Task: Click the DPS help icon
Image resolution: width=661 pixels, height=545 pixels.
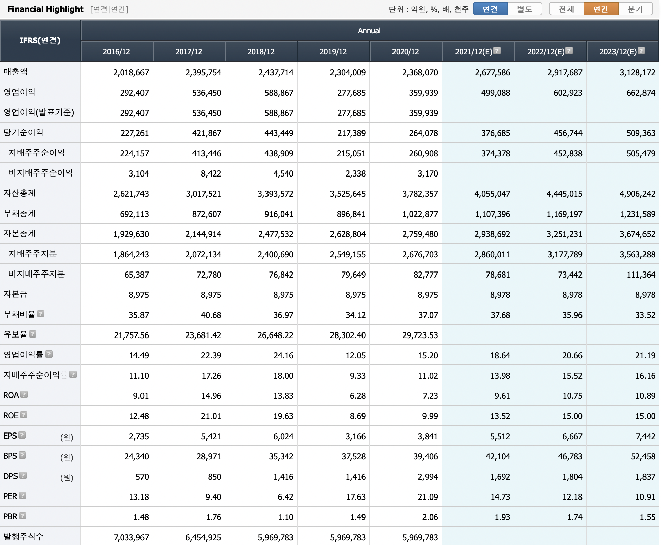Action: click(23, 475)
